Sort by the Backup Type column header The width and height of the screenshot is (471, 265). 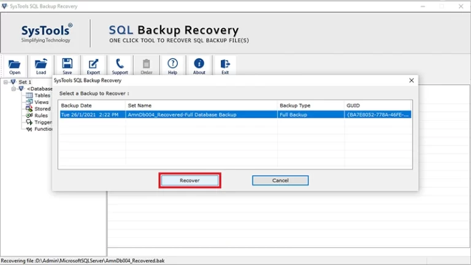click(x=310, y=106)
